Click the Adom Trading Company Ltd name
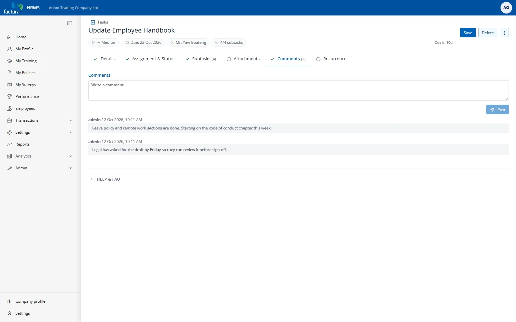Image resolution: width=516 pixels, height=322 pixels. click(74, 8)
